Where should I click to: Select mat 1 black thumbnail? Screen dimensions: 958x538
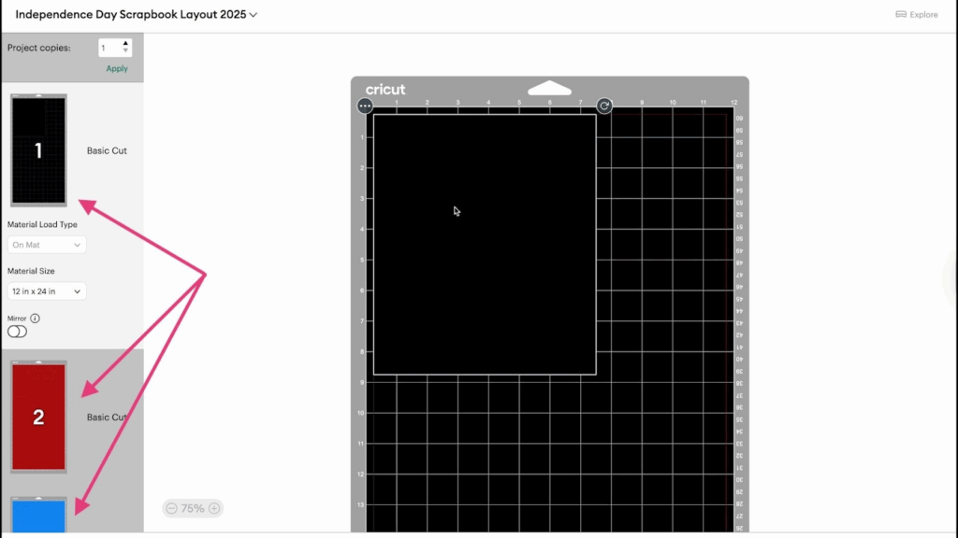pos(38,150)
